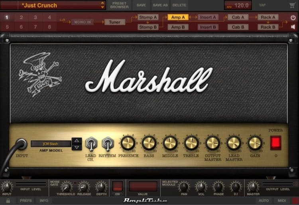Flip the Lead Ch. toggle switch
This screenshot has width=299, height=205.
click(91, 144)
